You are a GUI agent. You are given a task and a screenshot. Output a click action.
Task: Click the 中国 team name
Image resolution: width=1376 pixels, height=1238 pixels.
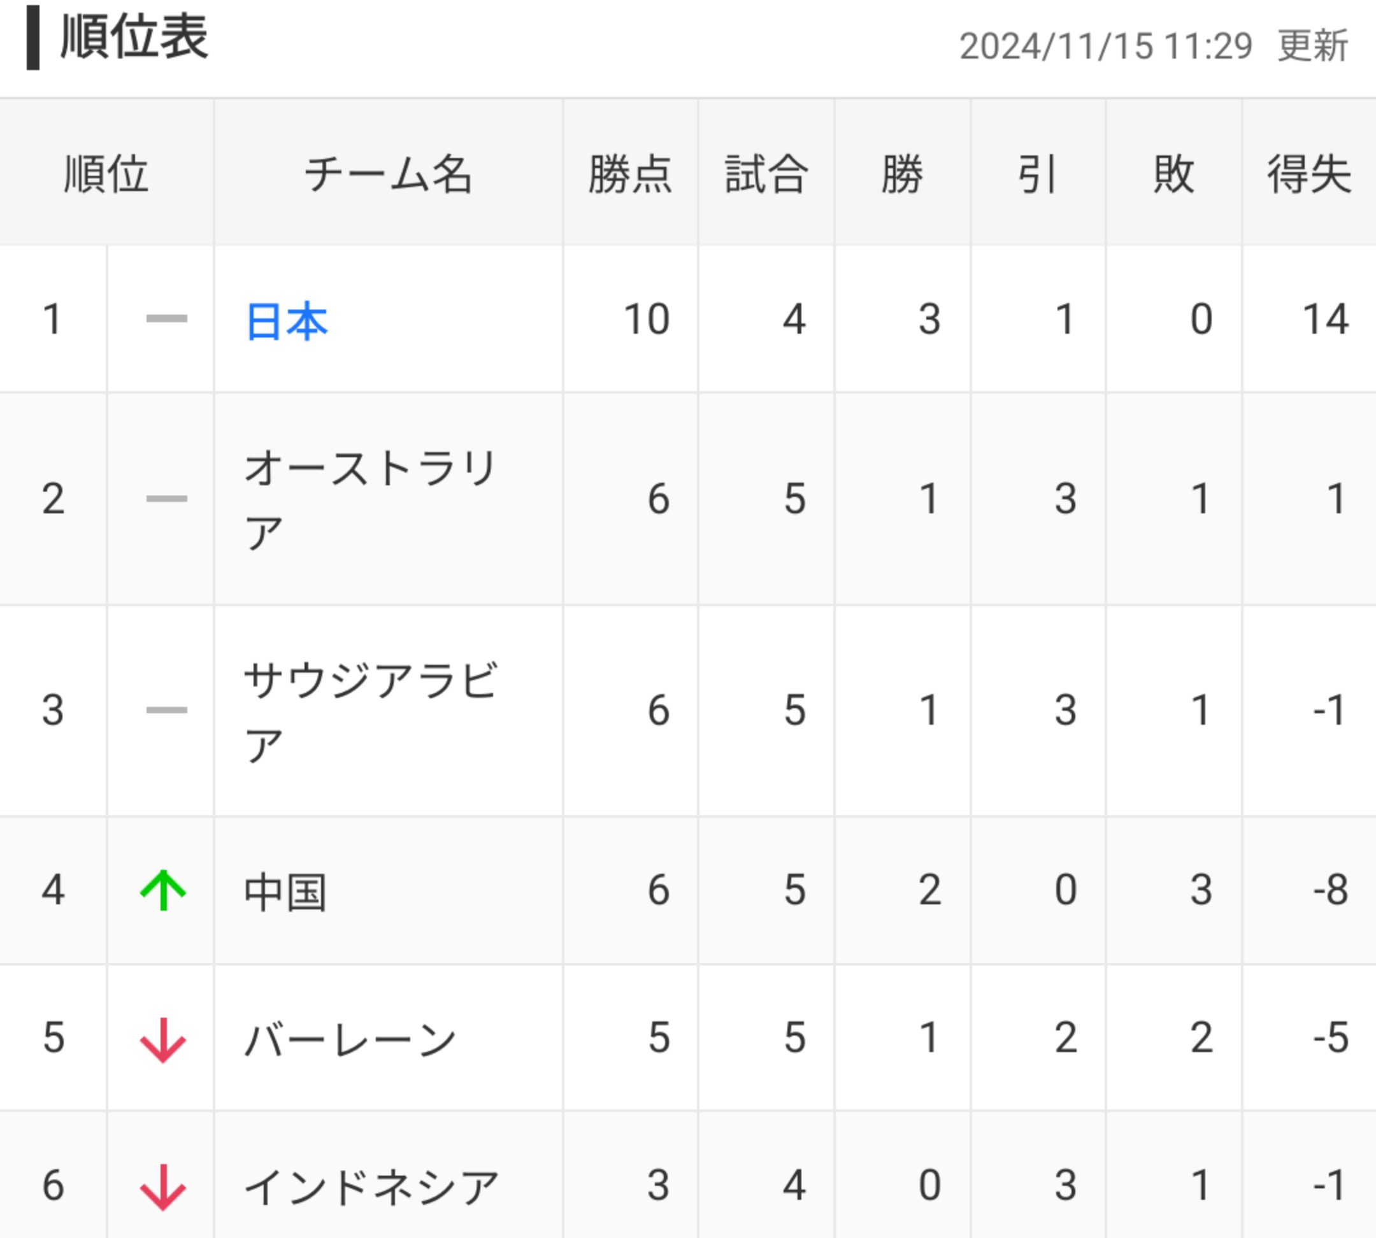[286, 892]
